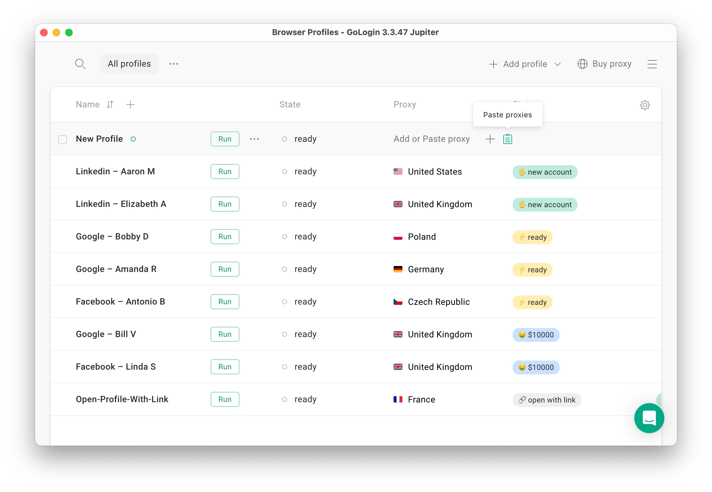Run Facebook – Linda S profile
Viewport: 712px width, 492px height.
225,367
